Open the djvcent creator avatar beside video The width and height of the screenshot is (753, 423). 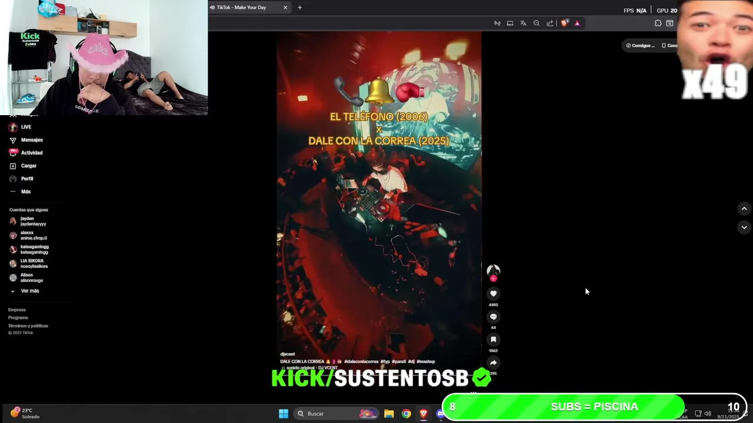click(493, 271)
